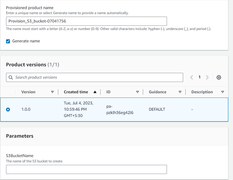Click inside the Search product versions box
233x180 pixels.
tap(76, 77)
